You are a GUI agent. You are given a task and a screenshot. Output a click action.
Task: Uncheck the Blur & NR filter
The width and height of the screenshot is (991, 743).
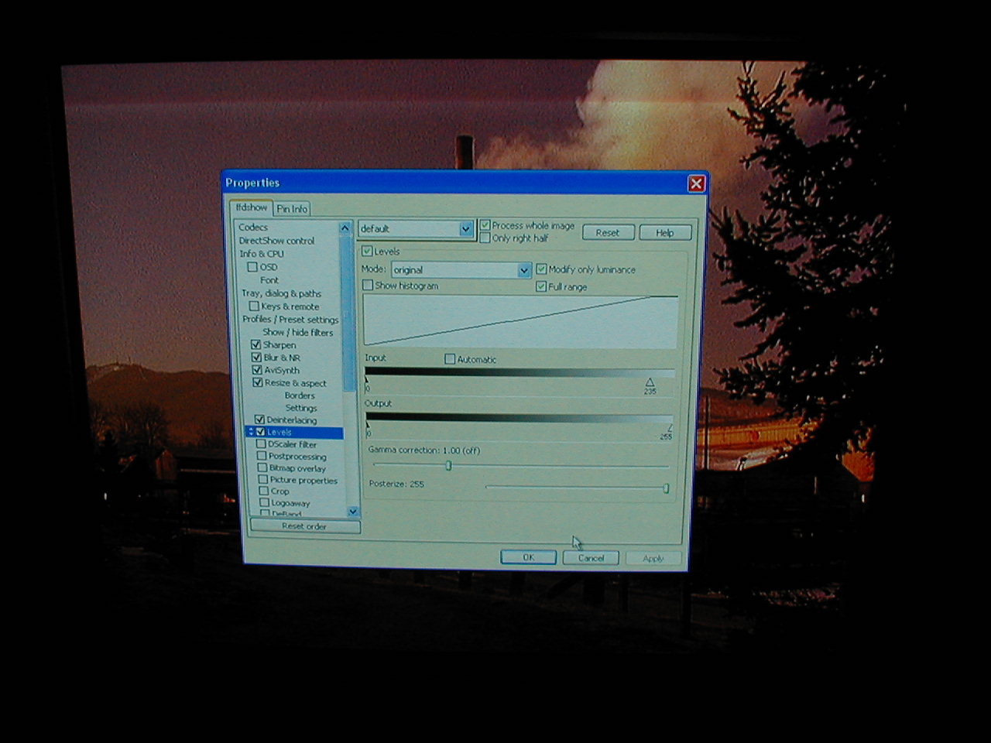(256, 358)
